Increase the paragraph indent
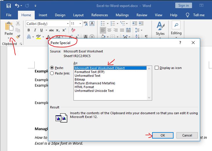Screen dimensions: 212x151 tap(141, 23)
